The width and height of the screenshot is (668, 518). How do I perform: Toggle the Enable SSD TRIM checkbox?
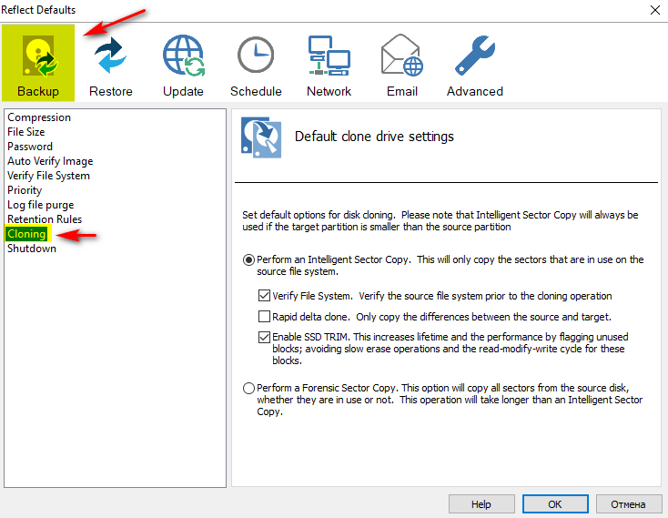point(264,337)
